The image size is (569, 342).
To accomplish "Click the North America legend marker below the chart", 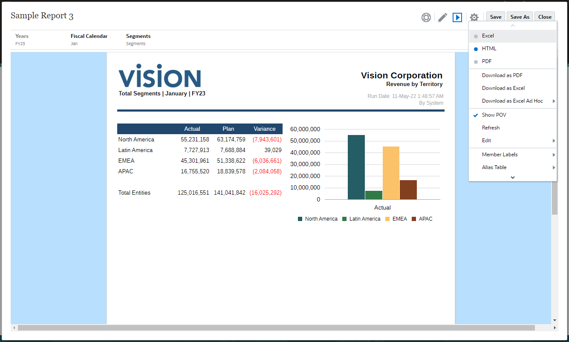I will (300, 218).
